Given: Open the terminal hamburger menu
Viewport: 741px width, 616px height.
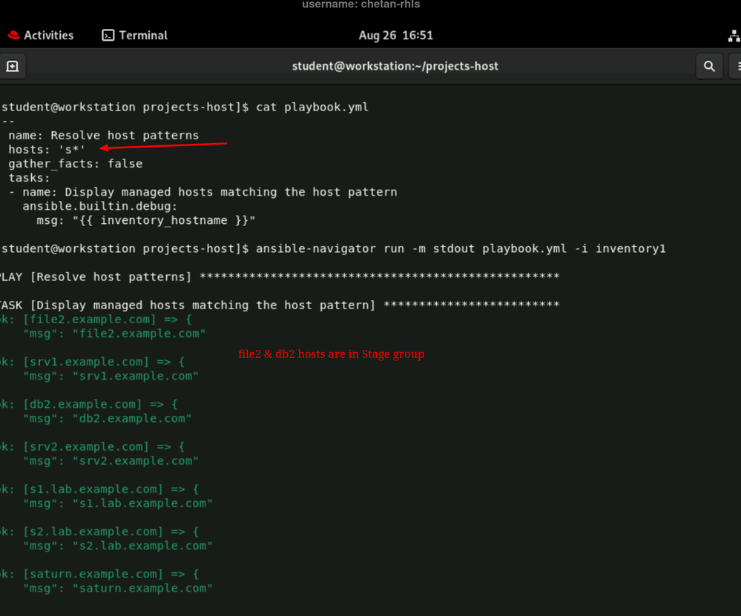Looking at the screenshot, I should click(x=737, y=66).
